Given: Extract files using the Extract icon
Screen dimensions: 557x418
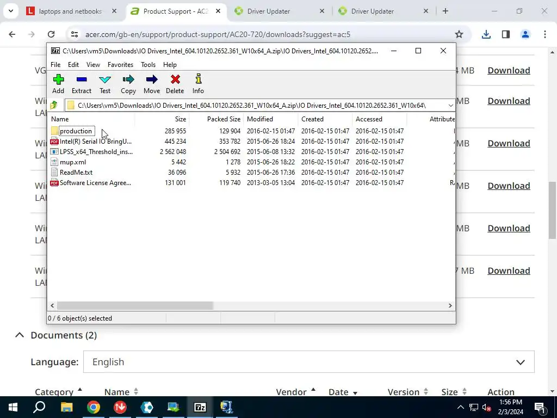Looking at the screenshot, I should pos(82,84).
